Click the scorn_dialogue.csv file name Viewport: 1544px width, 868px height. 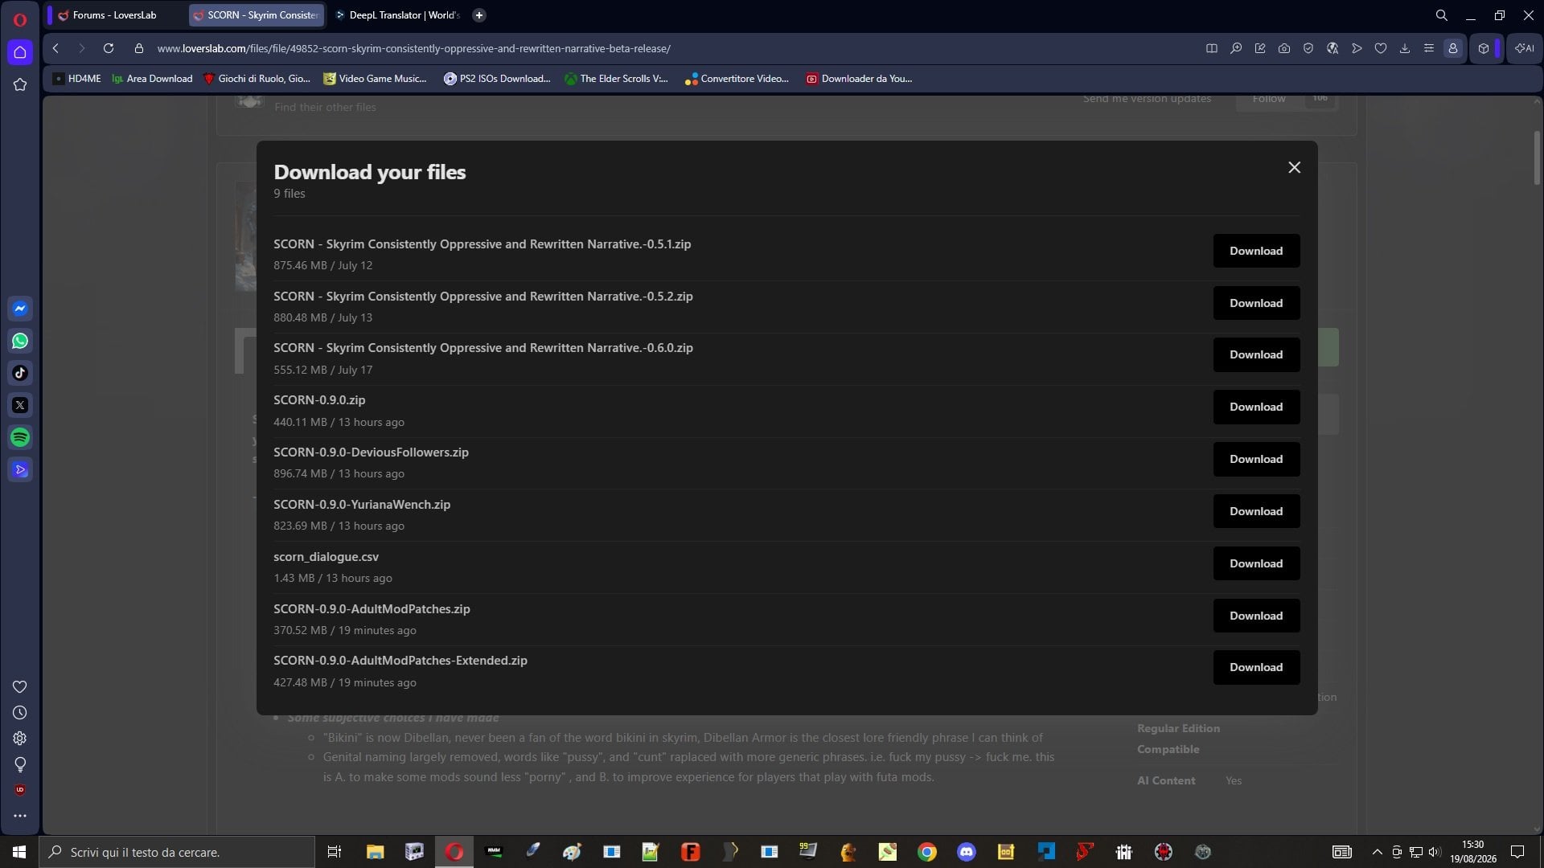coord(326,556)
